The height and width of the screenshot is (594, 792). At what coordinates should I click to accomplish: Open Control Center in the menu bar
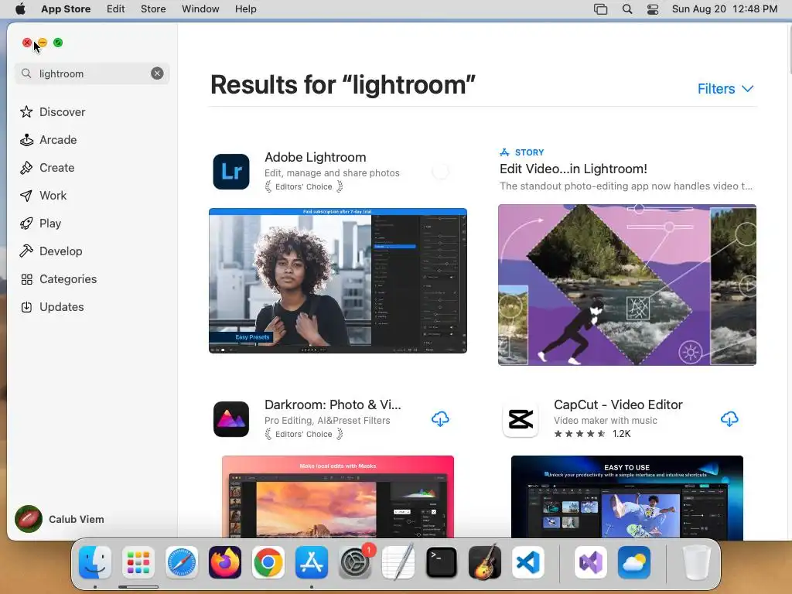coord(653,9)
